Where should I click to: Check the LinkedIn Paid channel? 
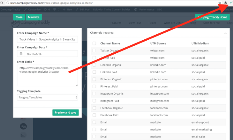[x=94, y=72]
